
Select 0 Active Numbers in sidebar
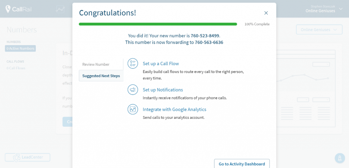(20, 48)
